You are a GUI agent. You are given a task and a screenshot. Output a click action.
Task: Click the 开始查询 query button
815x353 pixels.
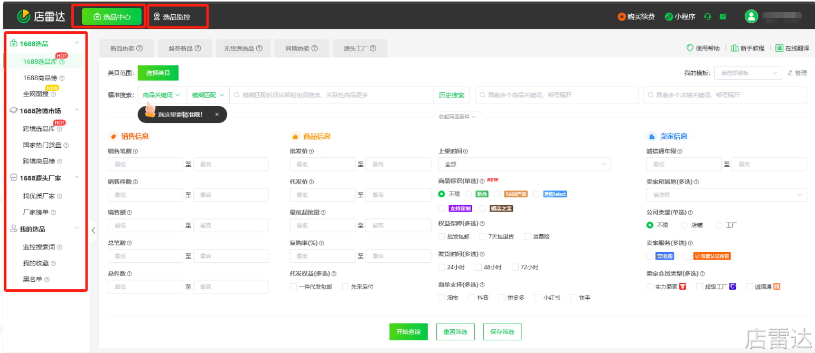pyautogui.click(x=408, y=332)
